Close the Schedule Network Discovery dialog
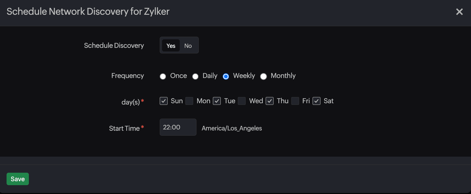471x194 pixels. 459,12
